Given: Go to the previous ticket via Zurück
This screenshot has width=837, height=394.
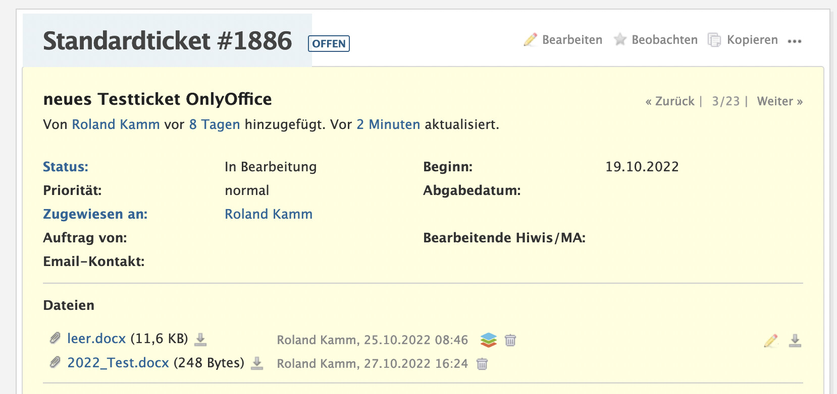Looking at the screenshot, I should pos(670,101).
